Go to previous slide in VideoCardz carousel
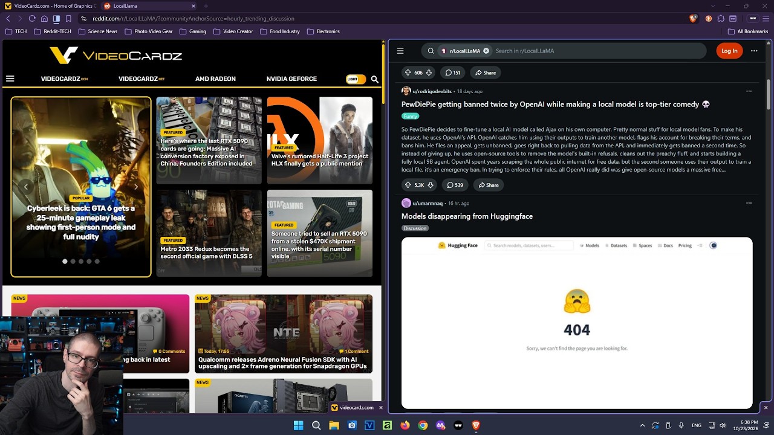Screen dimensions: 774x435 tap(26, 187)
